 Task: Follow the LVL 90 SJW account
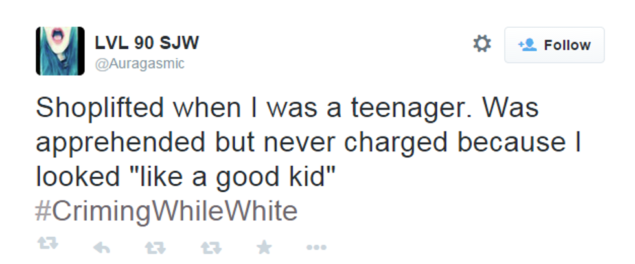pyautogui.click(x=554, y=45)
